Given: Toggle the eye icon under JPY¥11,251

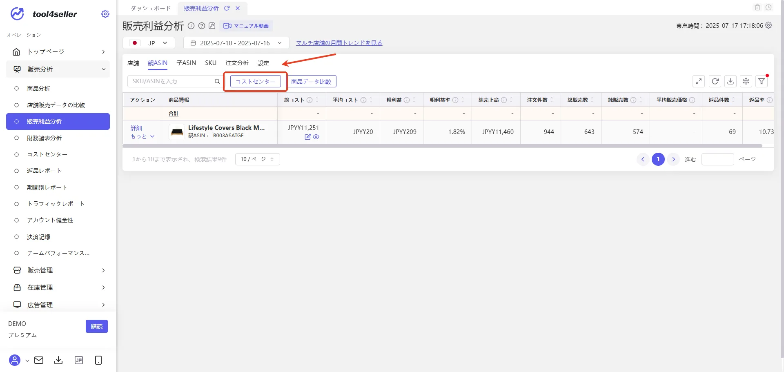Looking at the screenshot, I should (x=316, y=137).
